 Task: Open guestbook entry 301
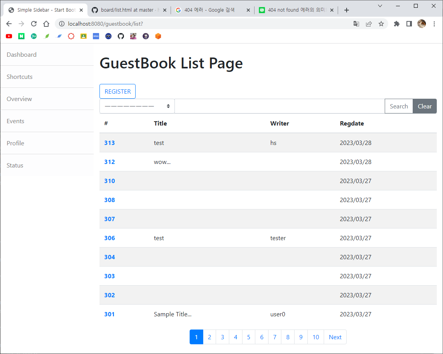click(110, 314)
